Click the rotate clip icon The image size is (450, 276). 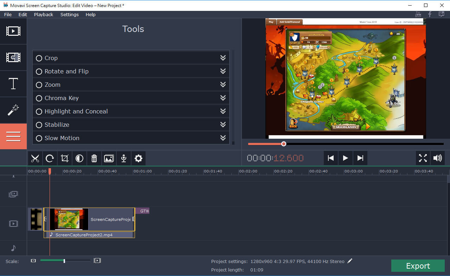(50, 158)
